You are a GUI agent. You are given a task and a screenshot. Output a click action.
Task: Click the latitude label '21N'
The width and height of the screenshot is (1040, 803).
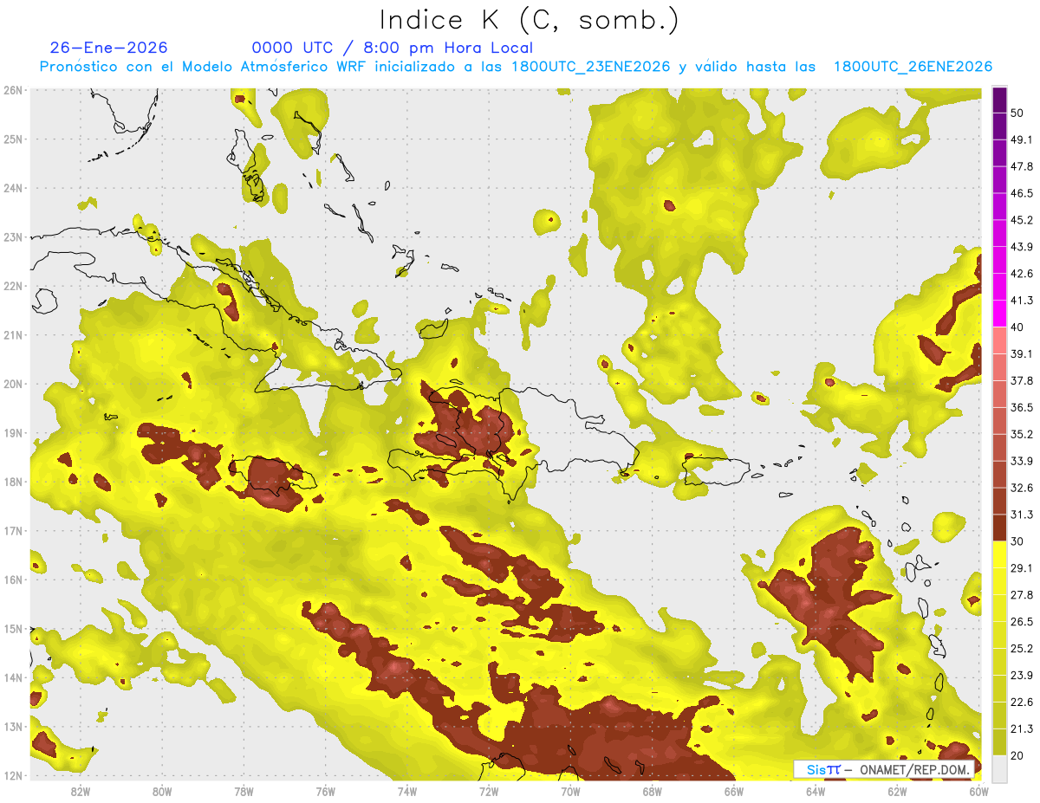coord(12,334)
